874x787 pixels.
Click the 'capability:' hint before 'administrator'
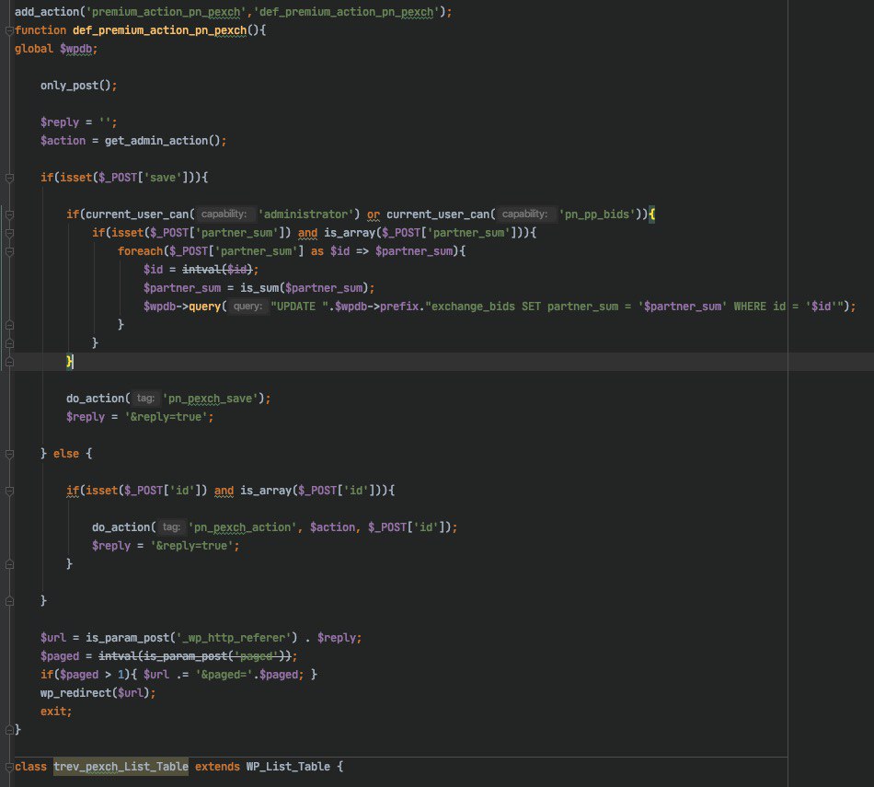(224, 214)
